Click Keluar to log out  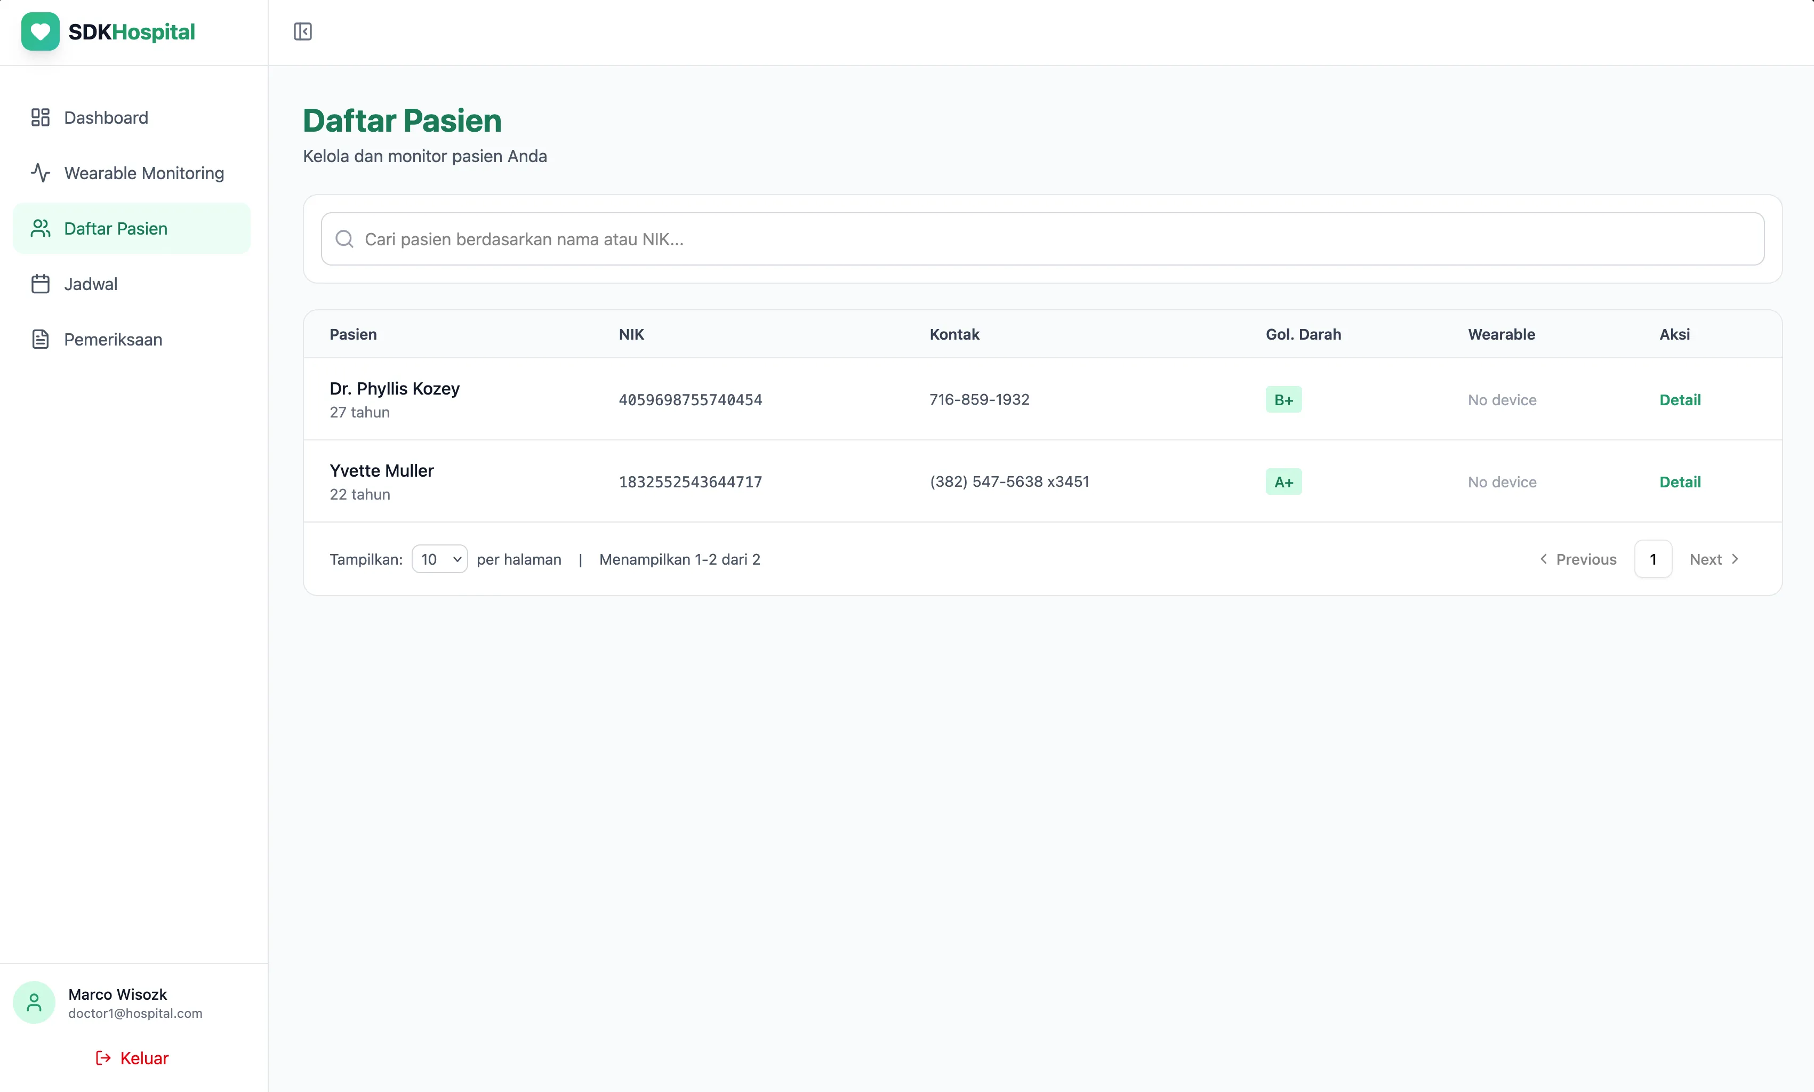[x=132, y=1058]
